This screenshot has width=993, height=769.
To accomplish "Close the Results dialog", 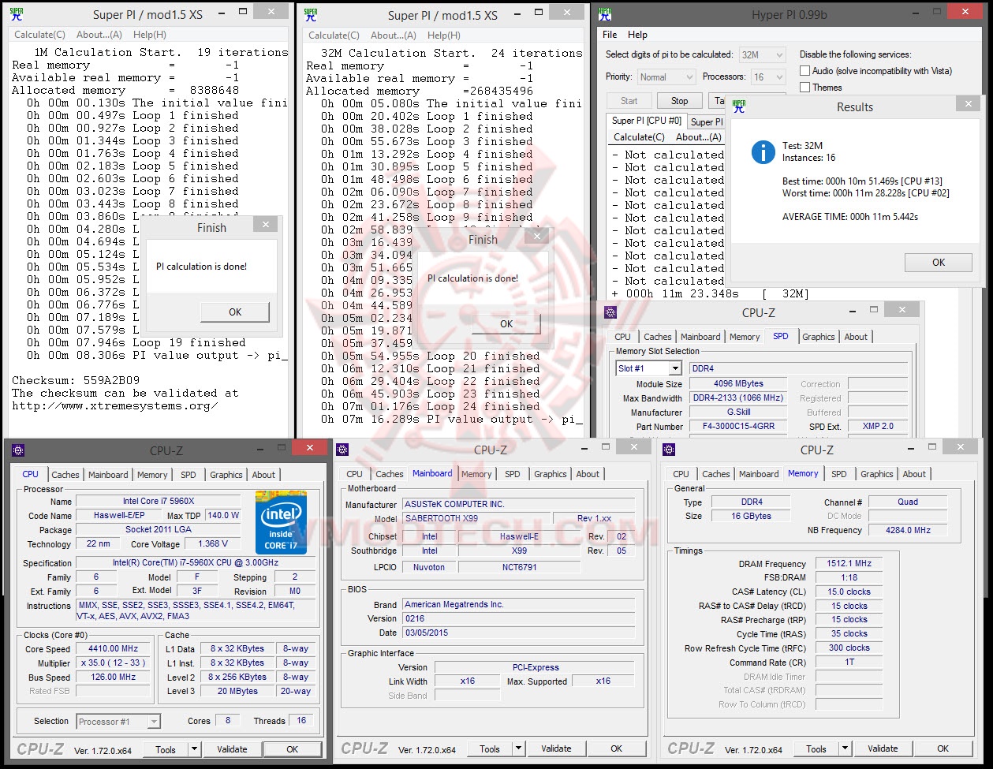I will coord(968,104).
